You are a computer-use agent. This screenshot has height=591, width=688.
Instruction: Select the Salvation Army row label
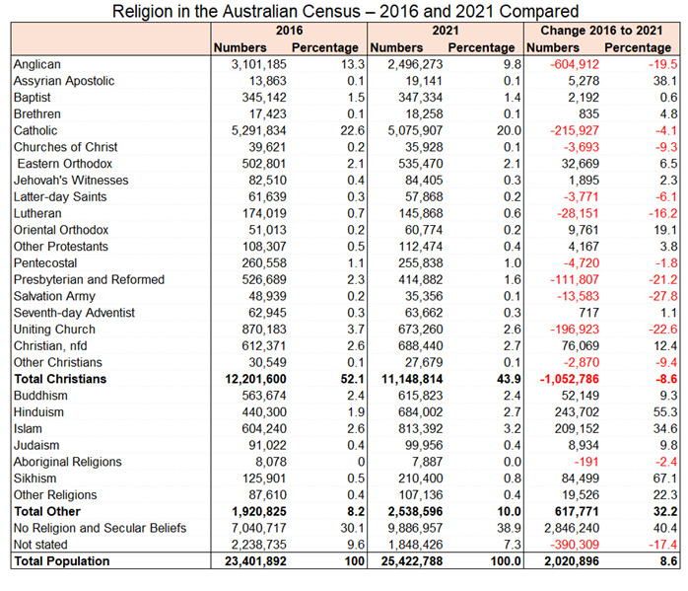pos(55,296)
